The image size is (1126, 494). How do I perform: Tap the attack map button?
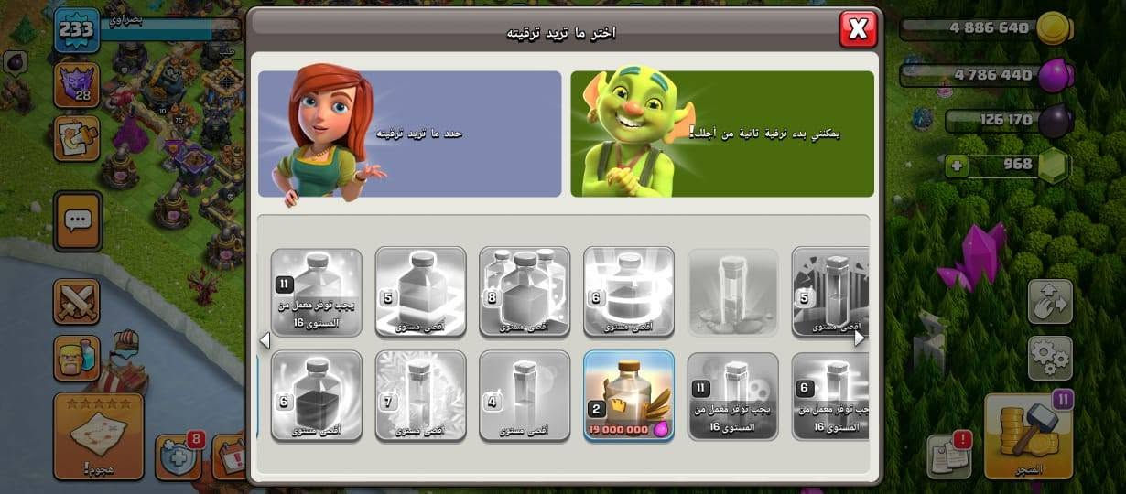coord(98,436)
